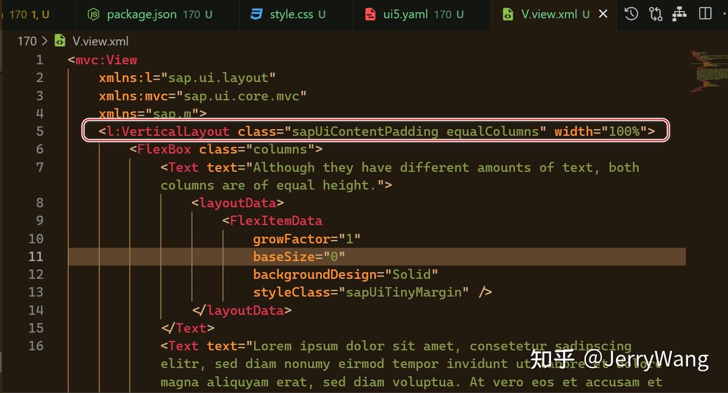Viewport: 728px width, 393px height.
Task: Click V.view.xml in the breadcrumb
Action: 100,41
